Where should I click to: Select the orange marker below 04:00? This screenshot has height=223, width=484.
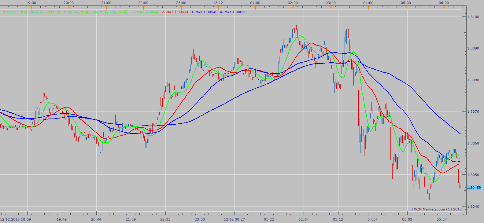(368, 7)
